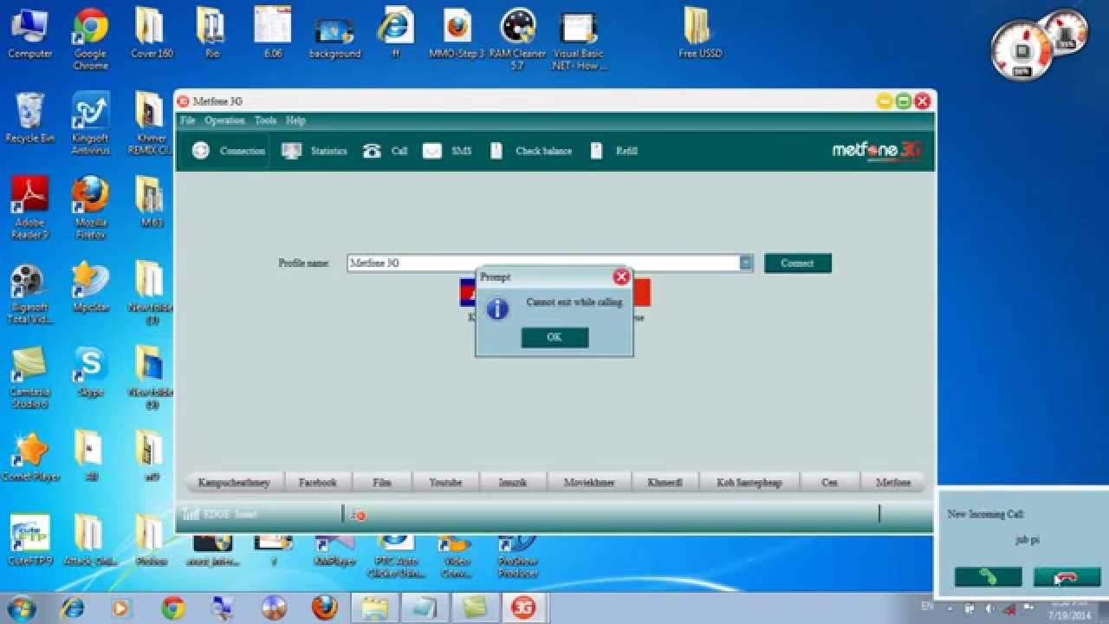Viewport: 1109px width, 624px height.
Task: Open the Youtube shortcut link
Action: pos(445,482)
